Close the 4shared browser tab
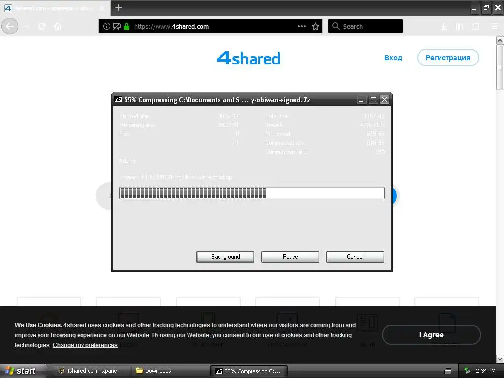 tap(102, 8)
